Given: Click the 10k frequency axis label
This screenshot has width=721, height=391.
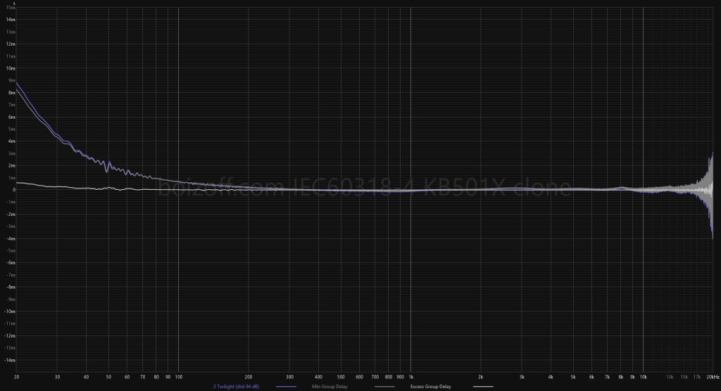Looking at the screenshot, I should click(643, 376).
